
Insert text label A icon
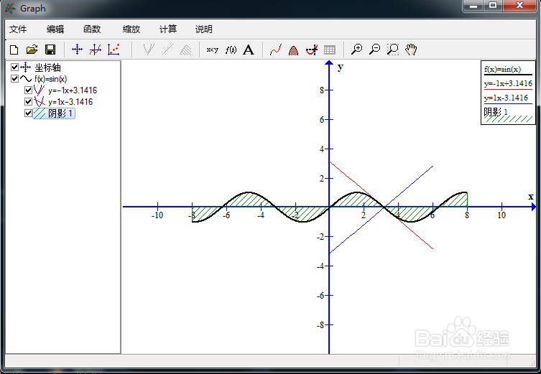(249, 50)
